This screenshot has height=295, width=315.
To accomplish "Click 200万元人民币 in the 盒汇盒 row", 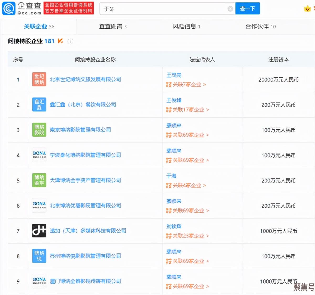I will 279,105.
